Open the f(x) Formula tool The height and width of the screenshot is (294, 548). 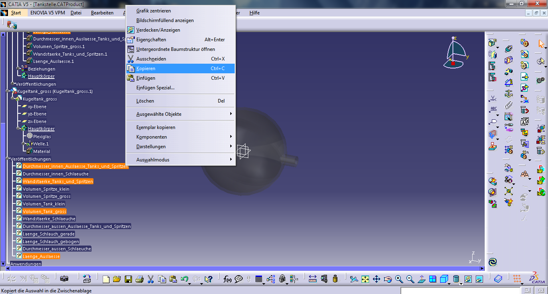click(227, 279)
